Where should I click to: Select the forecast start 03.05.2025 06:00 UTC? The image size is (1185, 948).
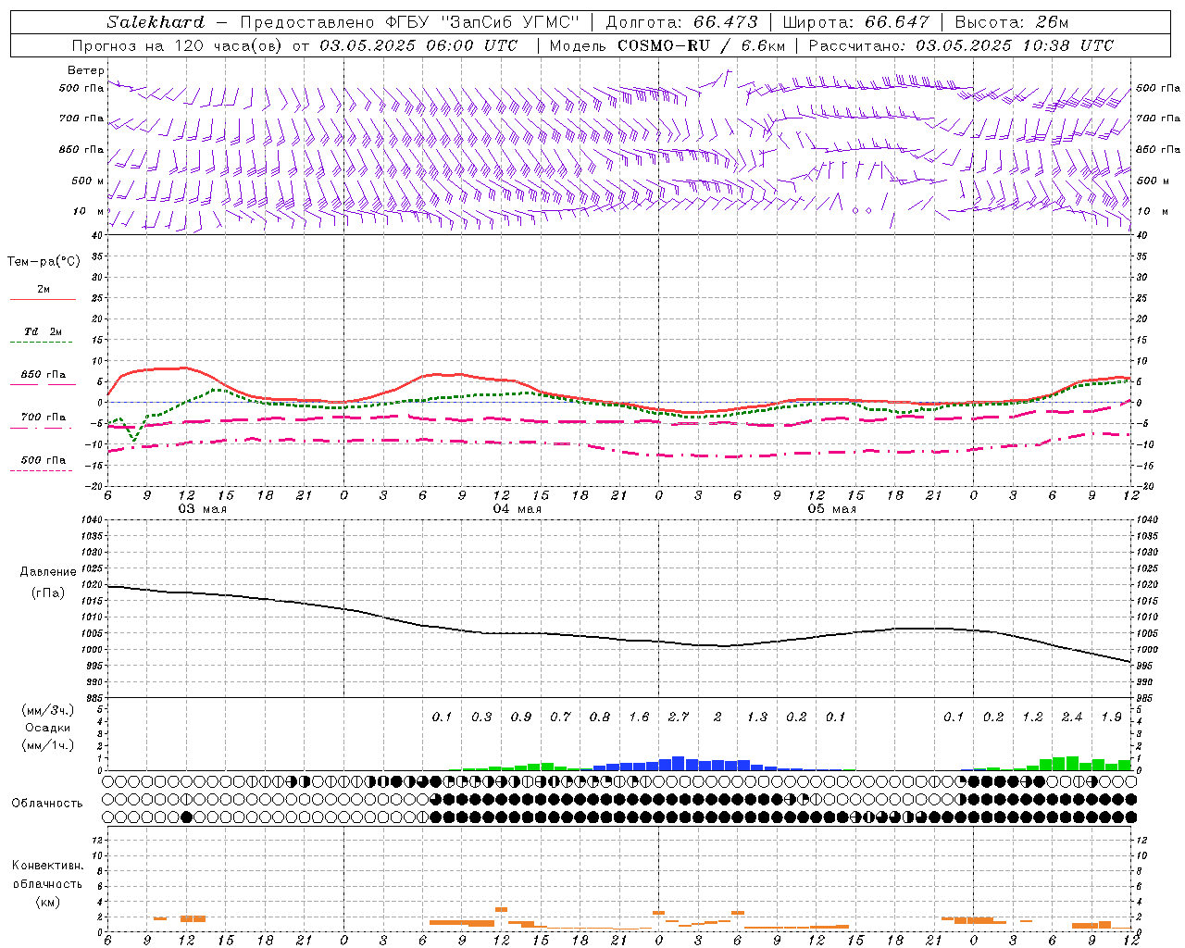coord(420,45)
